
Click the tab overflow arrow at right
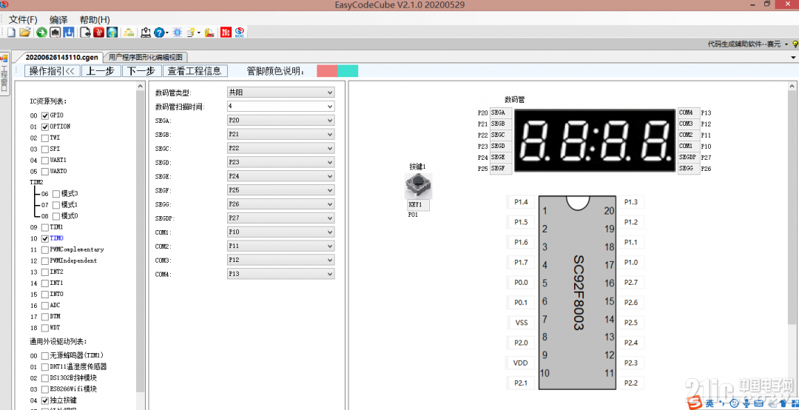pyautogui.click(x=793, y=57)
